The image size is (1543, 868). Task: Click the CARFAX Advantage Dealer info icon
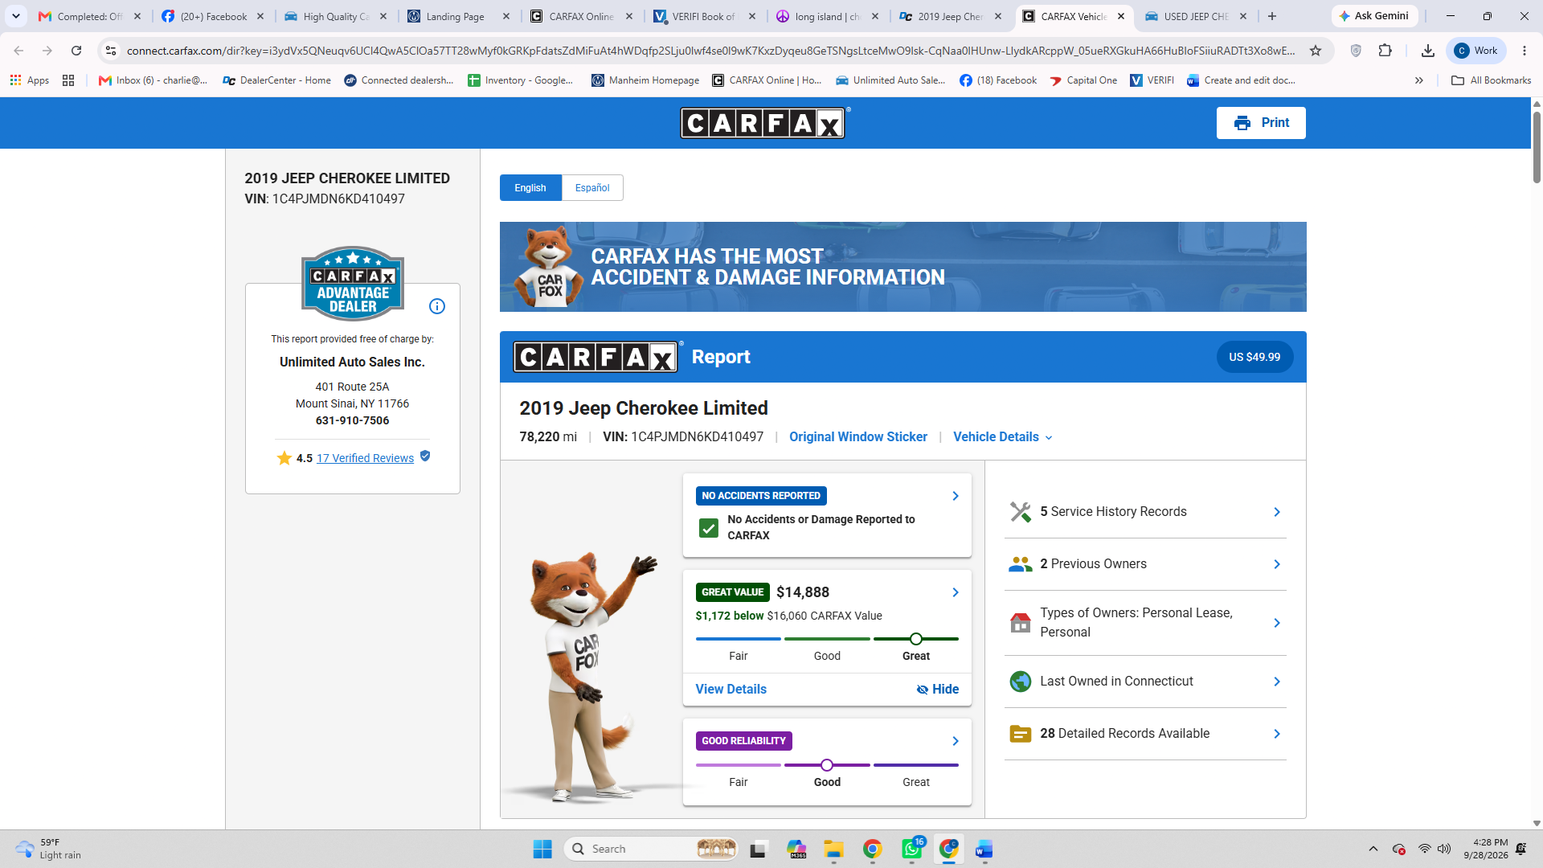point(437,306)
